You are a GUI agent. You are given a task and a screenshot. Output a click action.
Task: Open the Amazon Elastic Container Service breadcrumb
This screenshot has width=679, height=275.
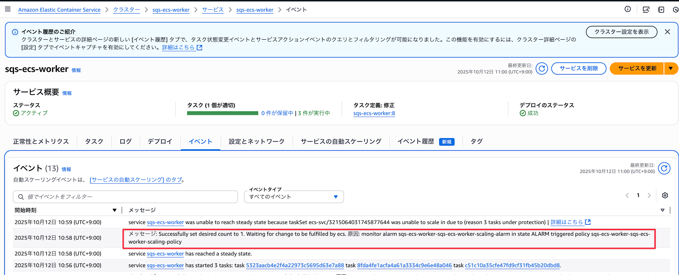[59, 10]
